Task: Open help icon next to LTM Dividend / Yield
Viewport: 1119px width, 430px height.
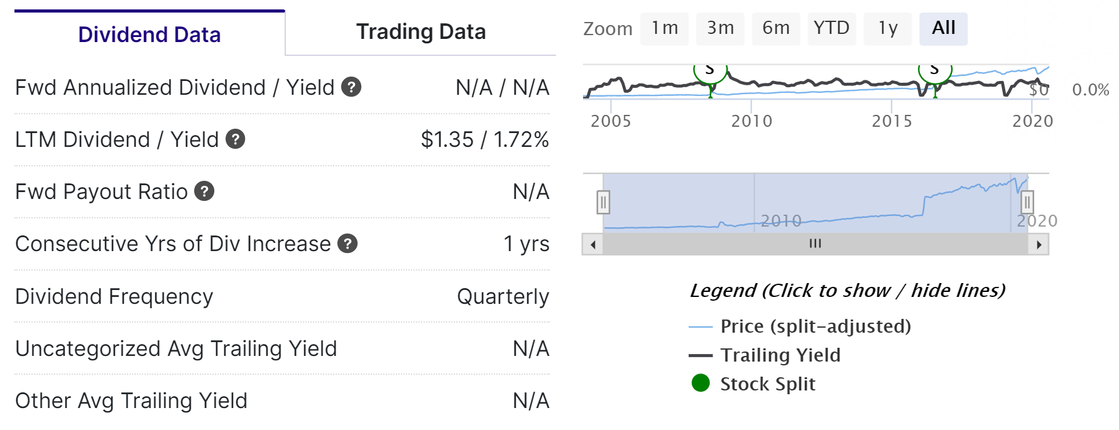Action: (x=235, y=139)
